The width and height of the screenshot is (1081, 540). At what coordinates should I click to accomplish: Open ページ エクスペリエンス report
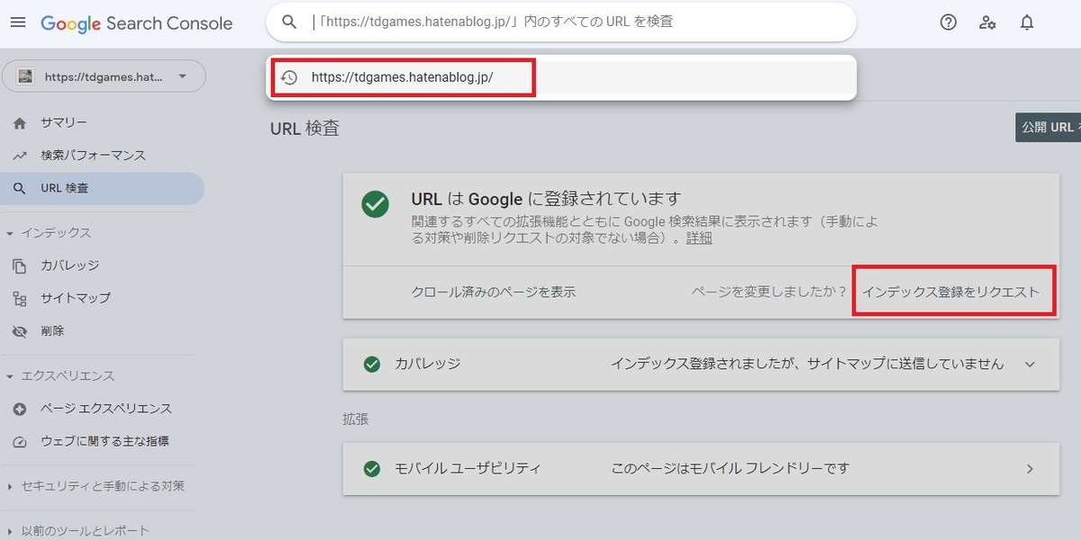[105, 409]
